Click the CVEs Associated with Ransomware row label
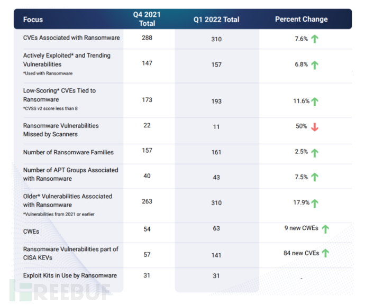This screenshot has width=365, height=305. (71, 38)
